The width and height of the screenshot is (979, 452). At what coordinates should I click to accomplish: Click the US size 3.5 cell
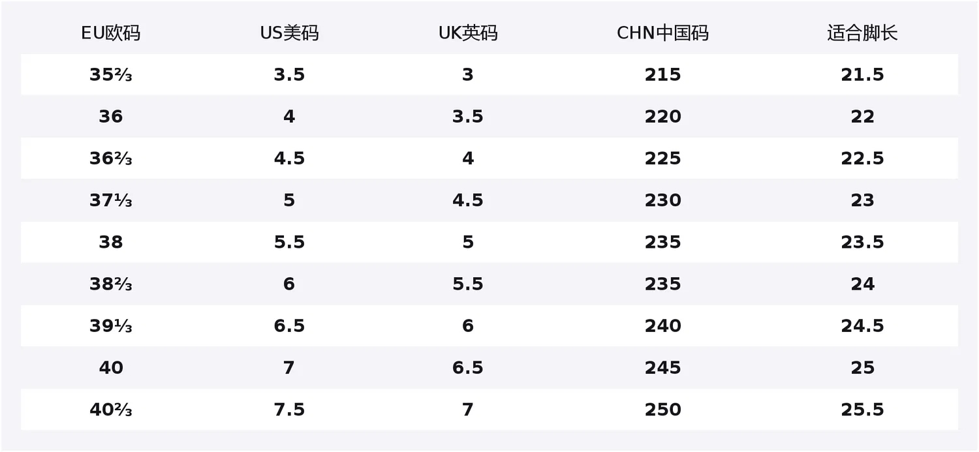click(289, 75)
